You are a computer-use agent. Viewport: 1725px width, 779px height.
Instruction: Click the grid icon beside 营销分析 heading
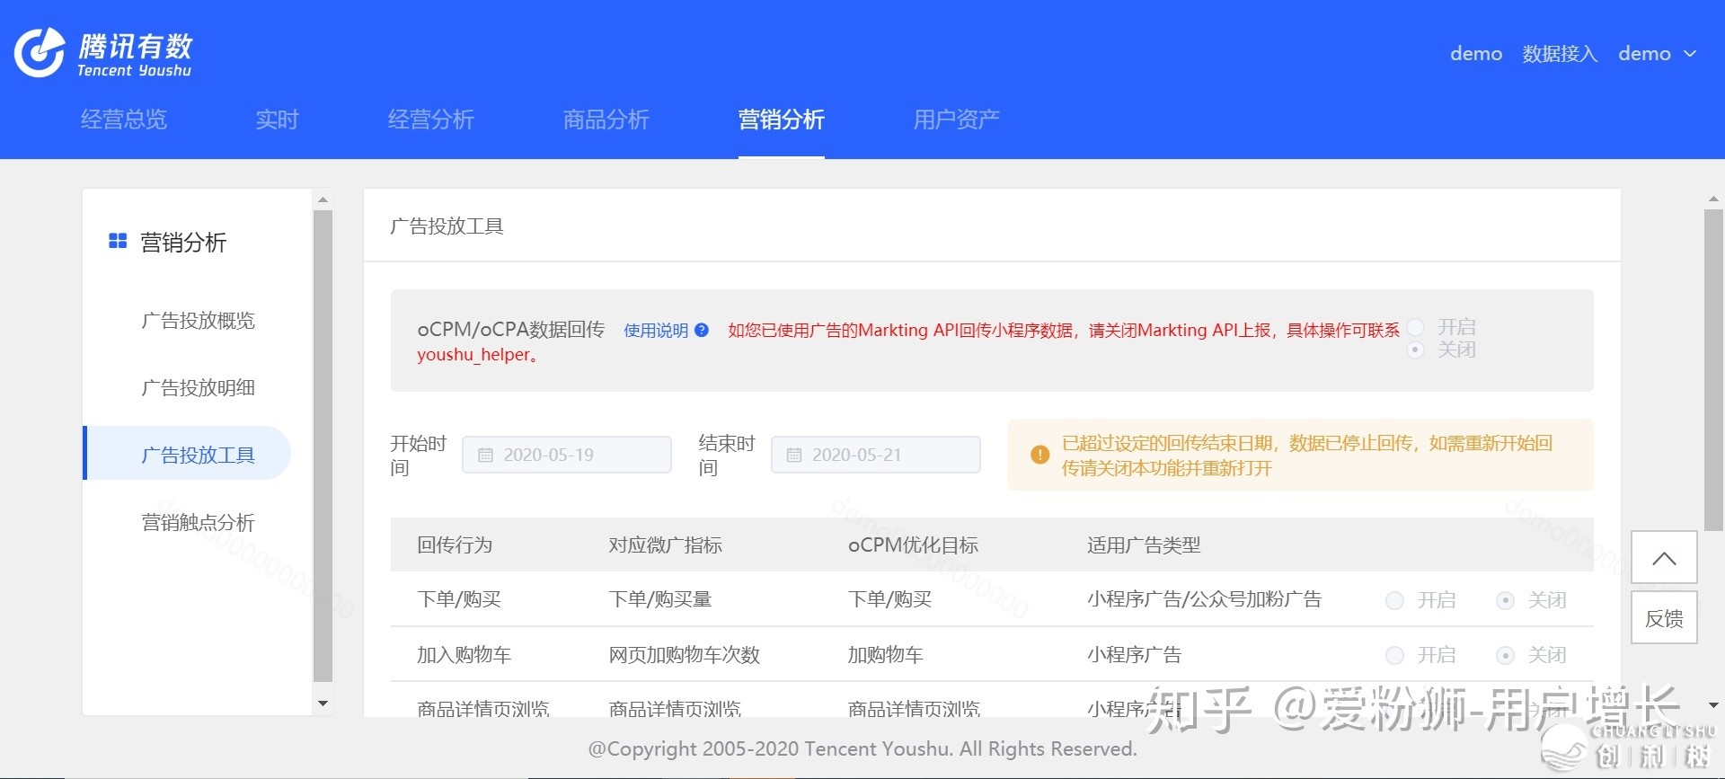click(118, 242)
